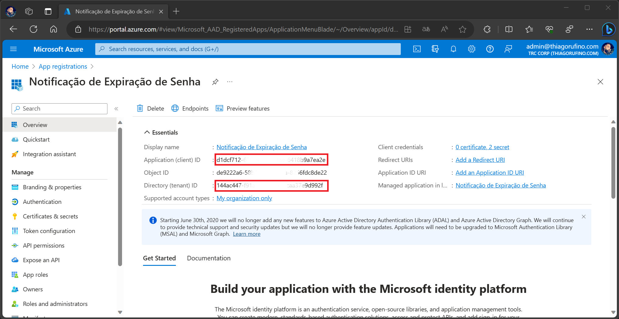This screenshot has width=619, height=319.
Task: Open the Managed application link
Action: point(501,185)
